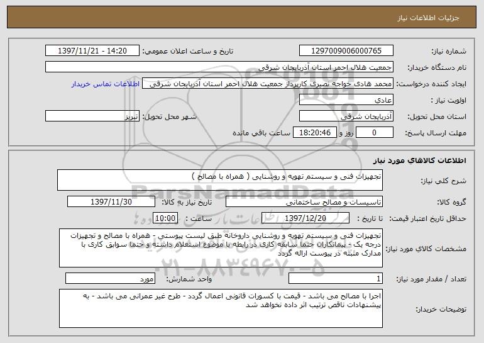Click the label واحد شمارش
This screenshot has height=343, width=484.
(x=189, y=279)
